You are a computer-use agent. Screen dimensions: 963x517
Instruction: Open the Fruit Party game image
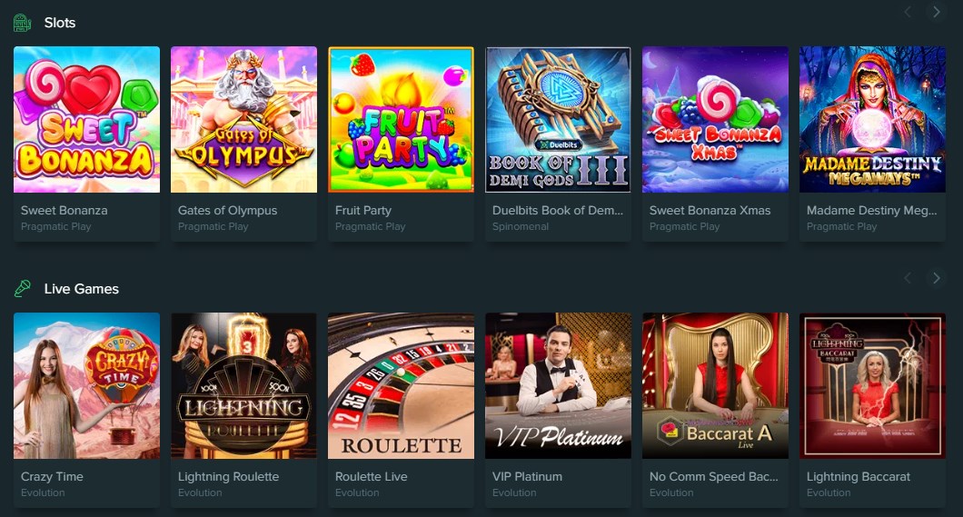coord(401,120)
